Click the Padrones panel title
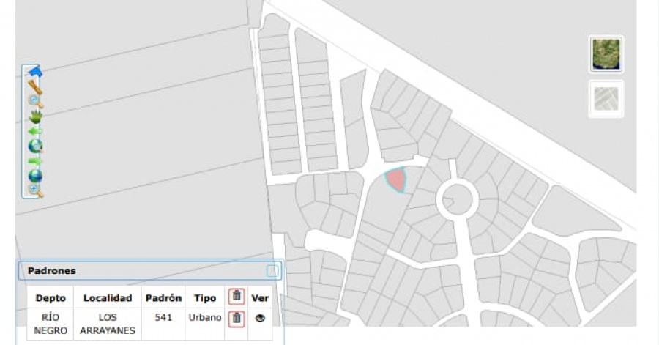Viewport: 659px width, 345px height. pyautogui.click(x=52, y=270)
